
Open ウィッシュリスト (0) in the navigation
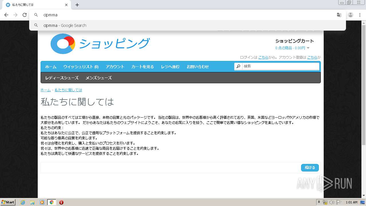81,67
